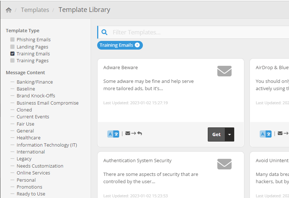
Task: Select the International content filter
Action: point(30,152)
